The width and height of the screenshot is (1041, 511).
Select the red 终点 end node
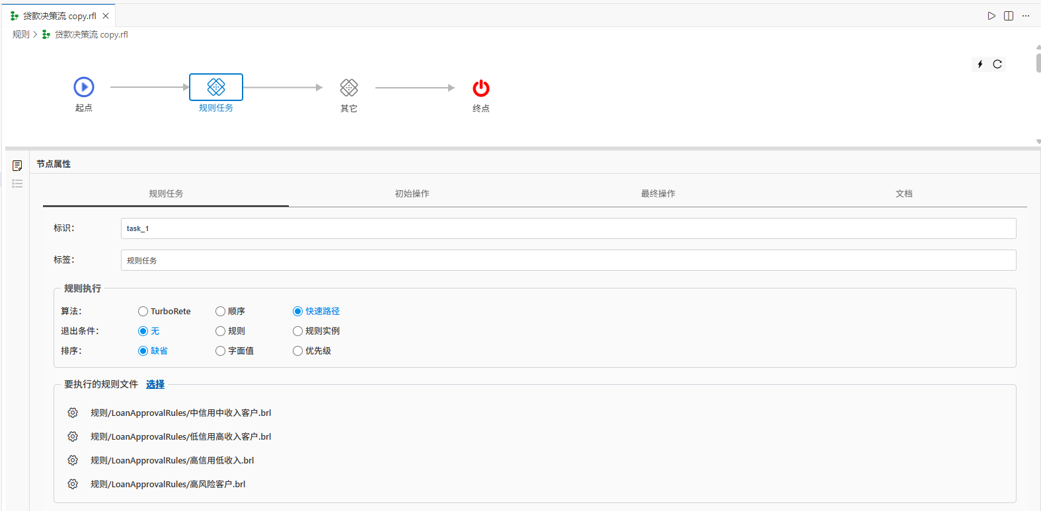coord(481,88)
